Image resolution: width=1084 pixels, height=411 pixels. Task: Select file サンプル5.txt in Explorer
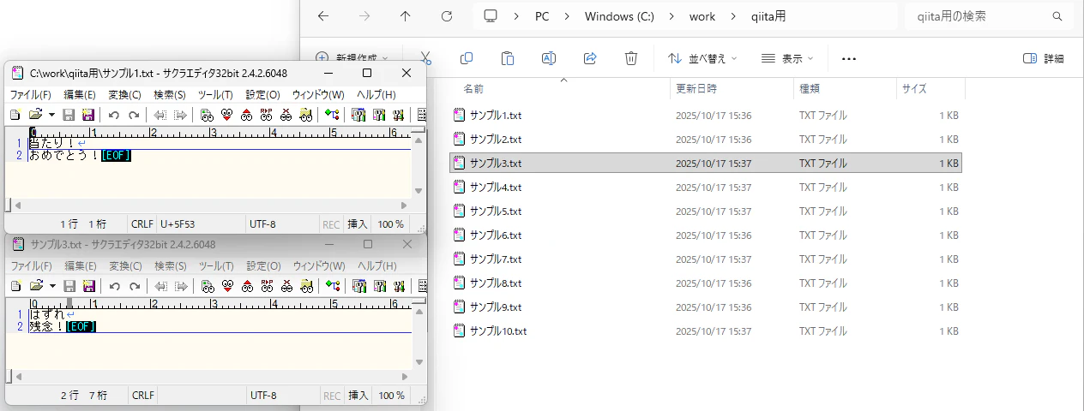(705, 211)
